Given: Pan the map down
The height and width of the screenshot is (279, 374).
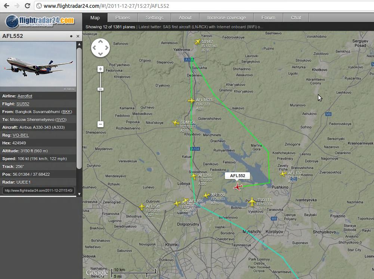Looking at the screenshot, I should [101, 54].
